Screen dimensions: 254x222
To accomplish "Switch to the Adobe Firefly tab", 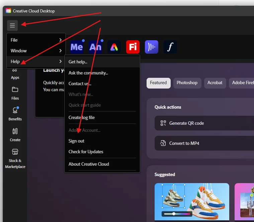I will point(242,83).
